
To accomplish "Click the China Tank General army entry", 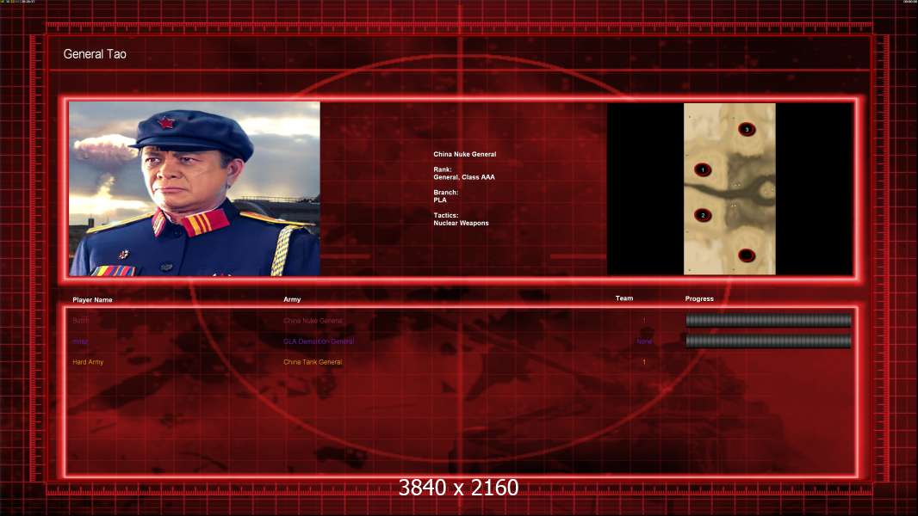I will 313,362.
